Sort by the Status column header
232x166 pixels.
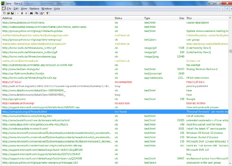tap(118, 18)
